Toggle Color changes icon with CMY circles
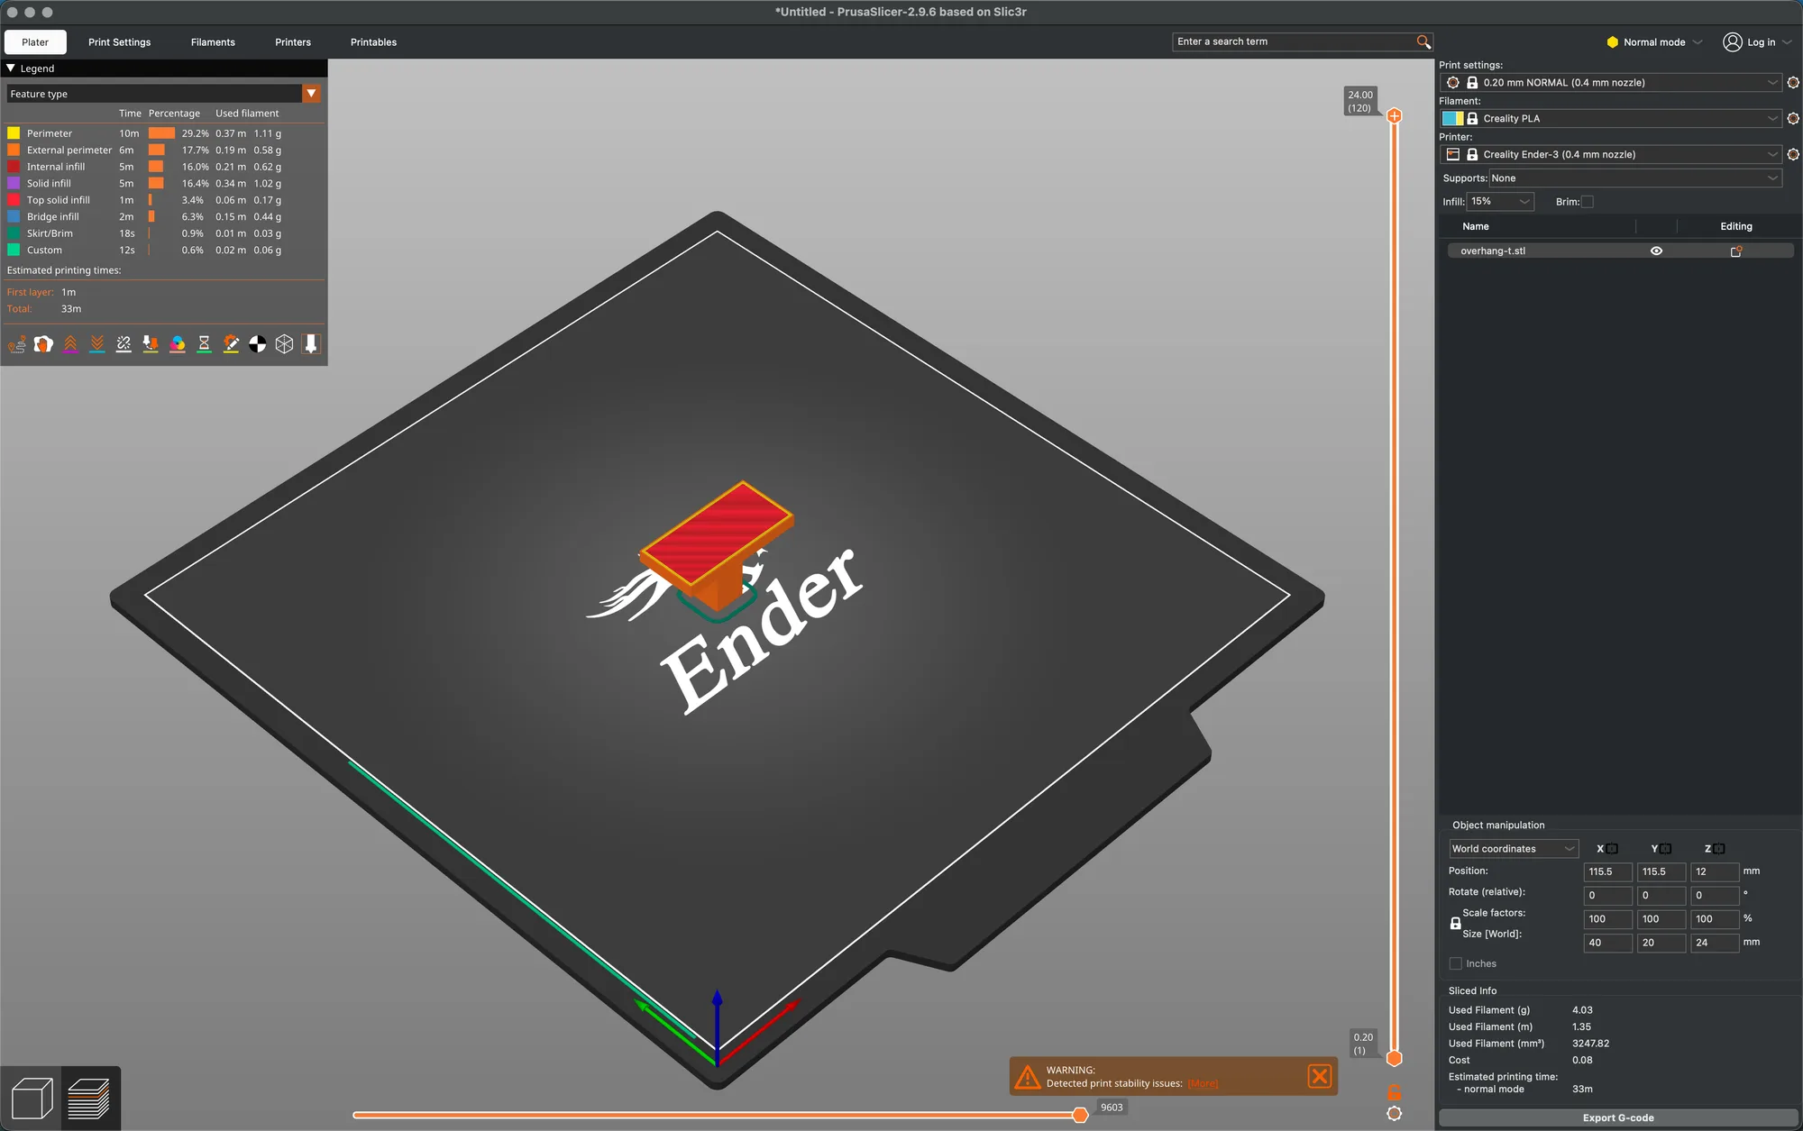 coord(178,344)
